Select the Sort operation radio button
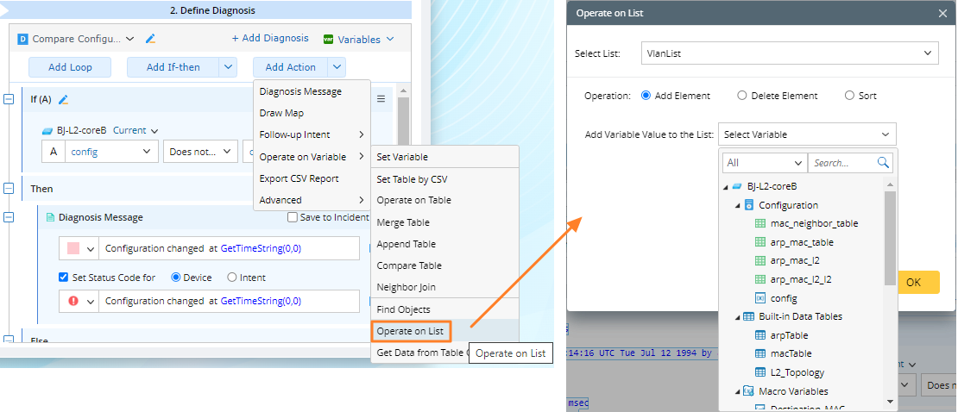The image size is (958, 412). 849,96
